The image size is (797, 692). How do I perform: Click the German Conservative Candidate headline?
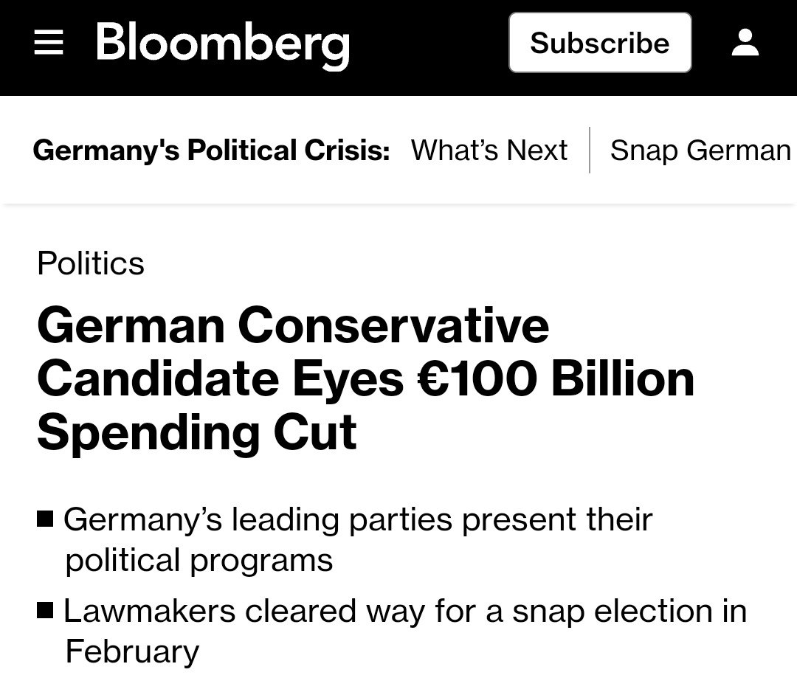coord(293,325)
